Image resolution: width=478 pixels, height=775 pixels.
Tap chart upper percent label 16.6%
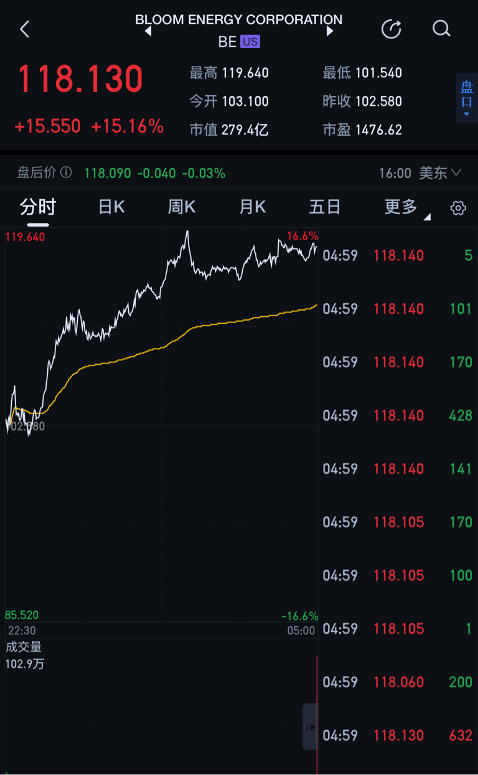pyautogui.click(x=302, y=236)
